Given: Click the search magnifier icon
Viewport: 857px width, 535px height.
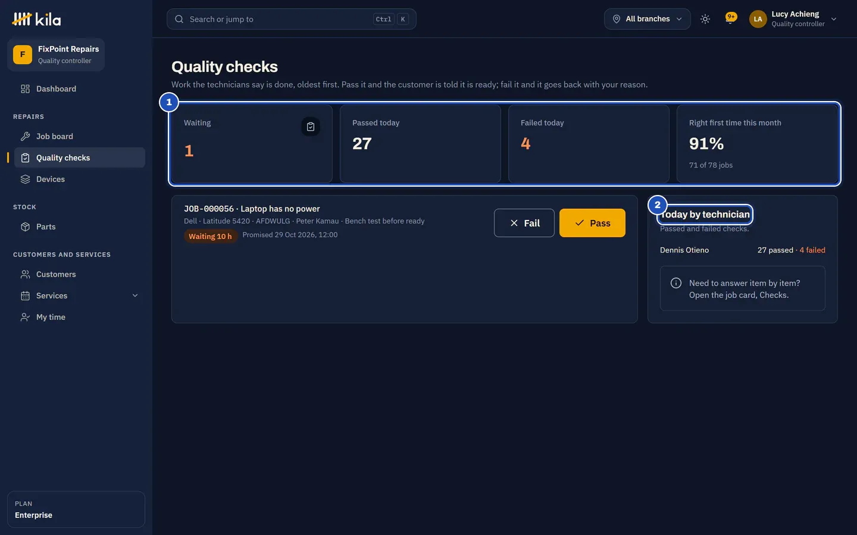Looking at the screenshot, I should [x=179, y=19].
